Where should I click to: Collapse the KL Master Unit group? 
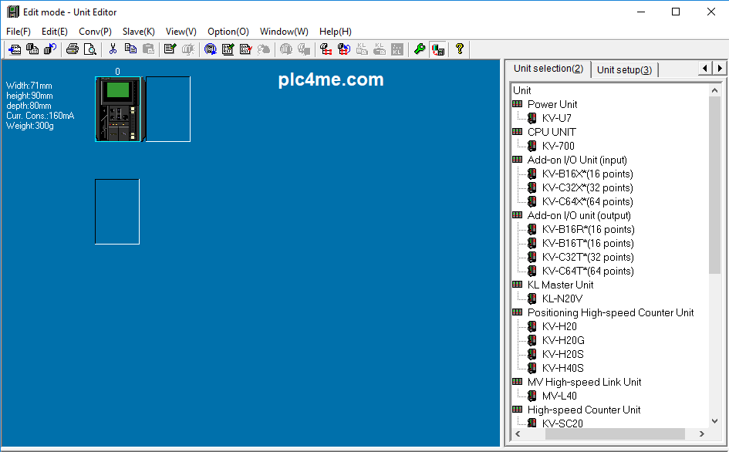point(518,285)
